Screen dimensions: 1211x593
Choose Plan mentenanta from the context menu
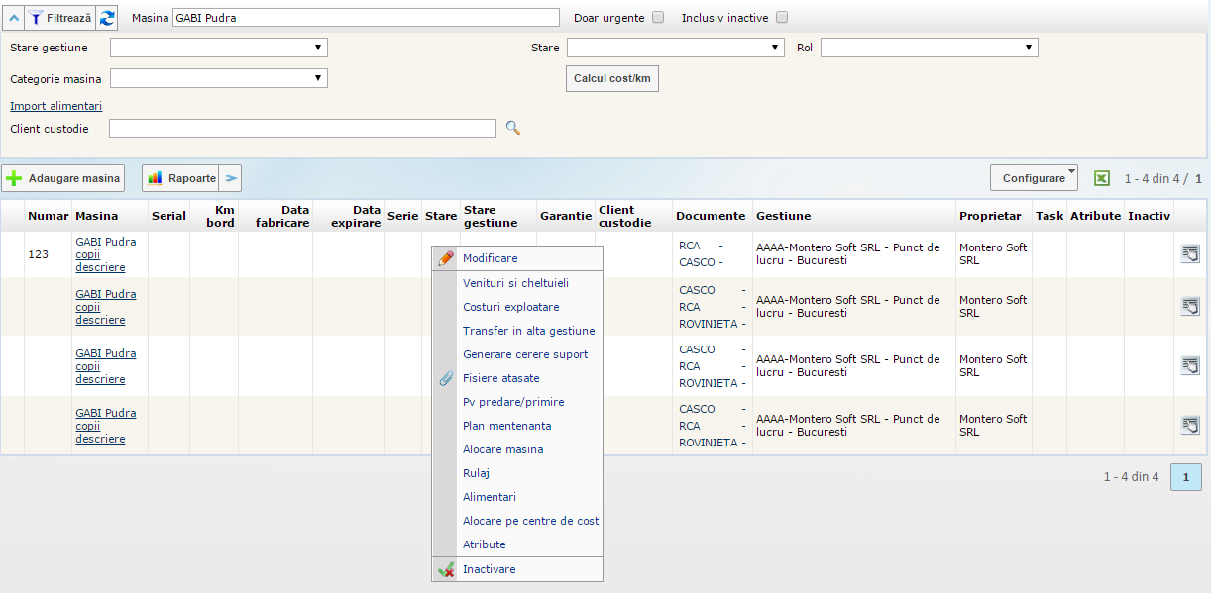(x=506, y=426)
